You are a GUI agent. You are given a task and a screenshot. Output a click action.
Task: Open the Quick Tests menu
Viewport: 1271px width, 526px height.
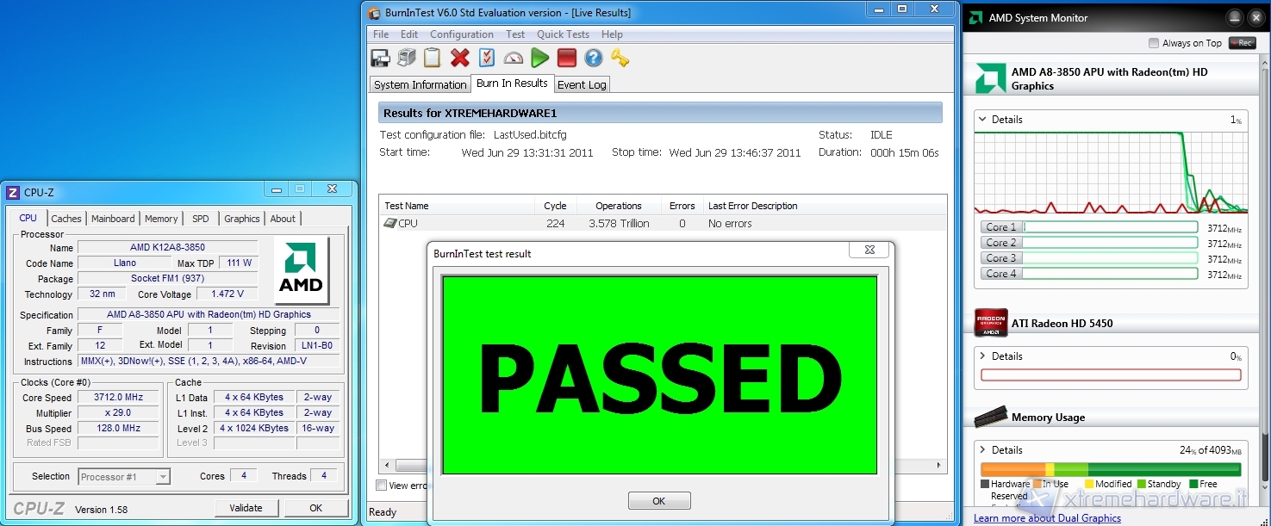pyautogui.click(x=563, y=34)
